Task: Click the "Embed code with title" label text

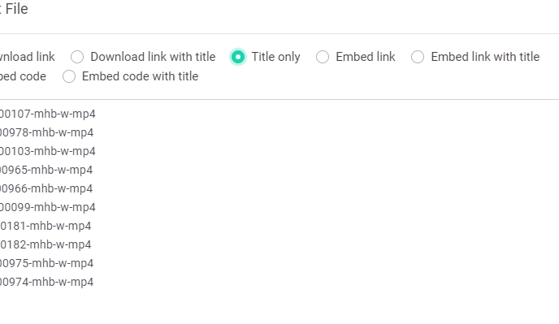Action: (140, 76)
